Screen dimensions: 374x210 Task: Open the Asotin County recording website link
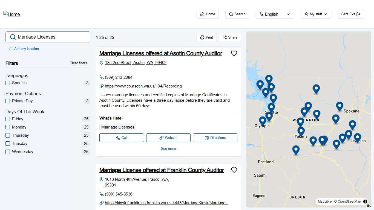[143, 86]
